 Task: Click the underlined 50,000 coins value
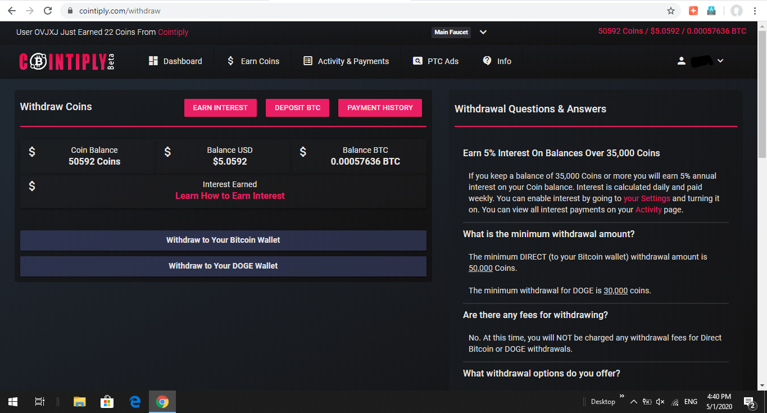480,268
